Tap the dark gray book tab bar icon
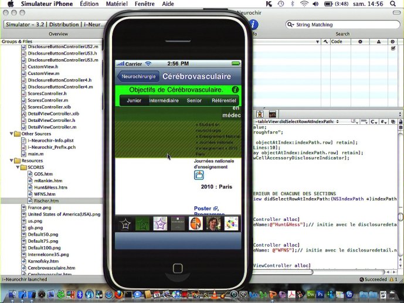404x303 pixels. (178, 224)
